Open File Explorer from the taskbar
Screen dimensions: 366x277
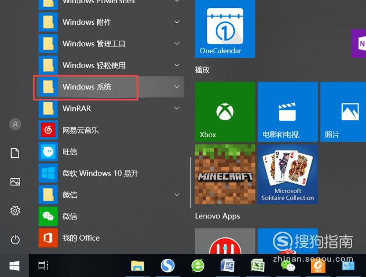click(138, 266)
